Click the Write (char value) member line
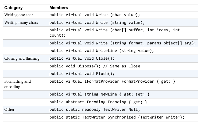201x126 pixels. click(95, 15)
